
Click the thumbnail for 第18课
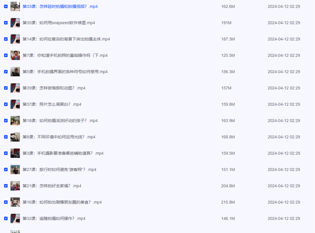click(x=15, y=121)
